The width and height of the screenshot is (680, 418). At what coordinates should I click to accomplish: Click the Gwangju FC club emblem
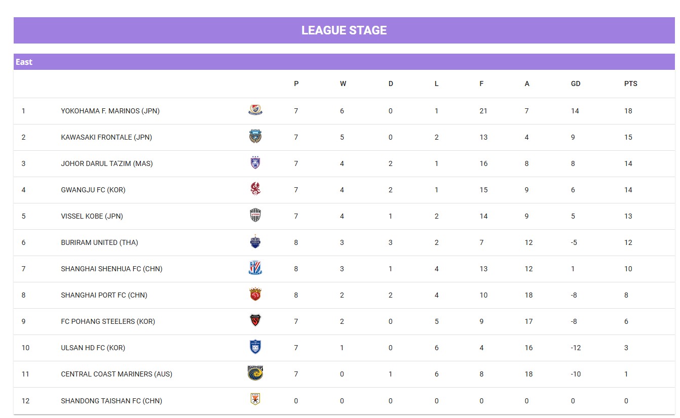255,189
